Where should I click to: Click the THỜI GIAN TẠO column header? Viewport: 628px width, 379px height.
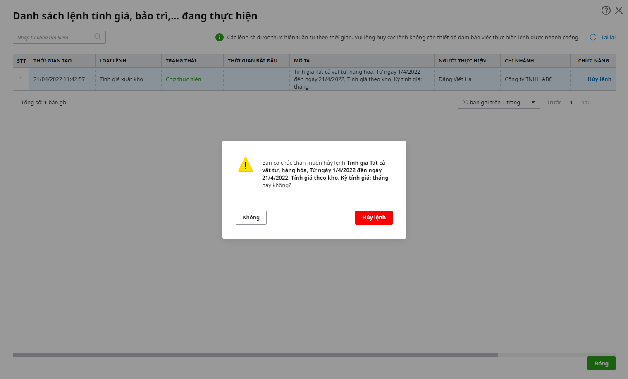click(x=53, y=61)
